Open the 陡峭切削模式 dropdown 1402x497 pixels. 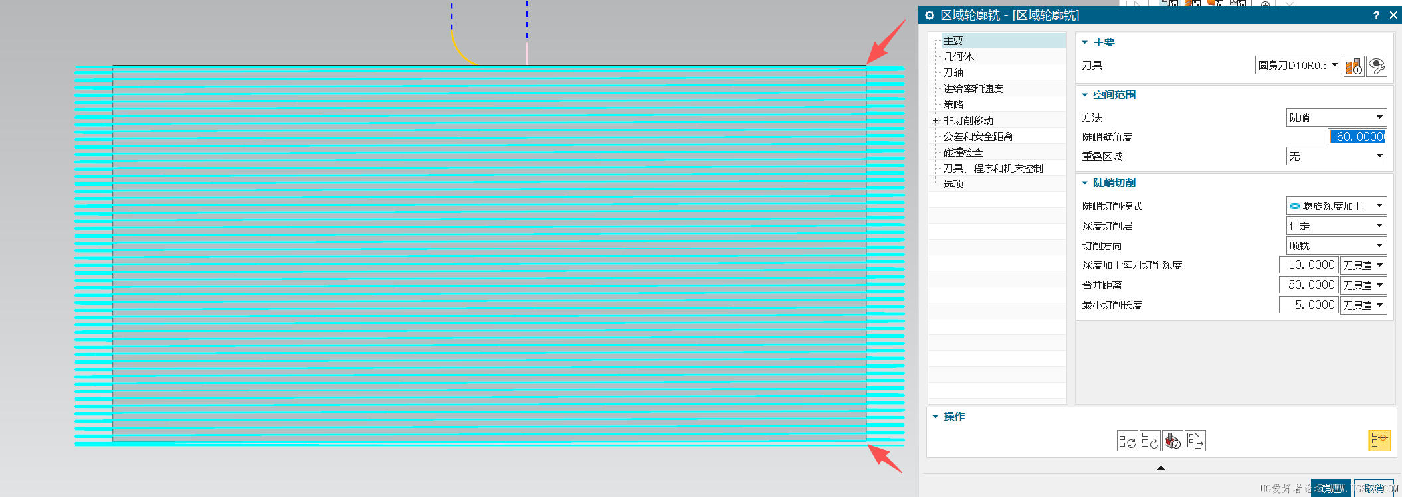click(x=1336, y=206)
